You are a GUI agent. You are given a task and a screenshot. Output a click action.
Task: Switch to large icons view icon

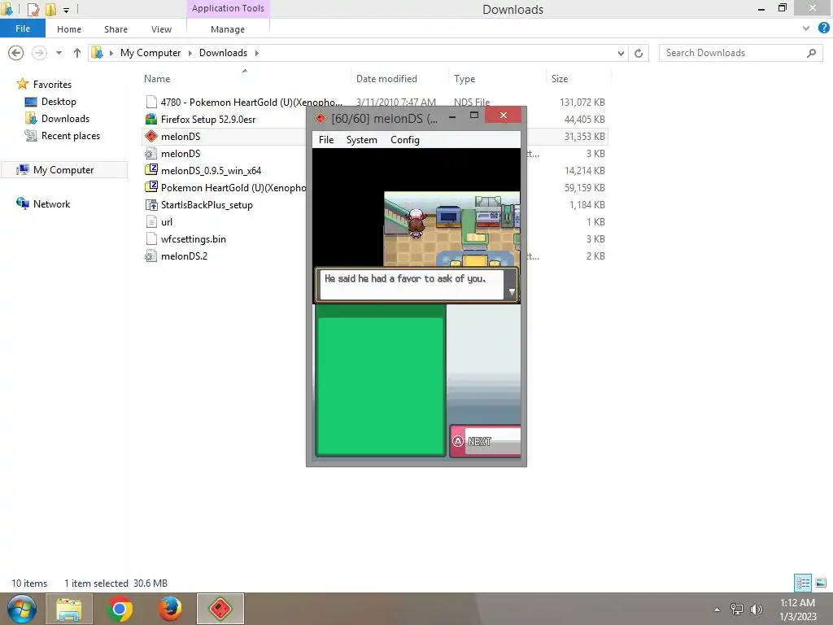(821, 583)
